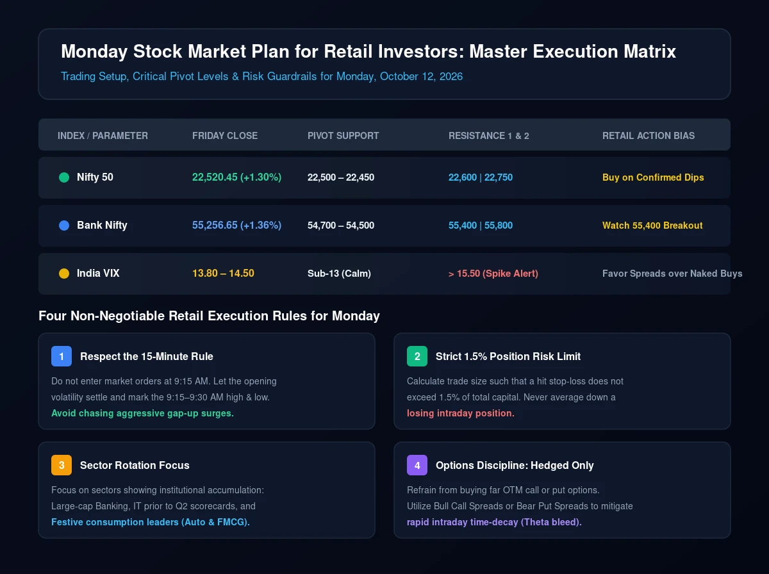This screenshot has height=574, width=769.
Task: Click the blue number 1 rule badge
Action: point(62,356)
